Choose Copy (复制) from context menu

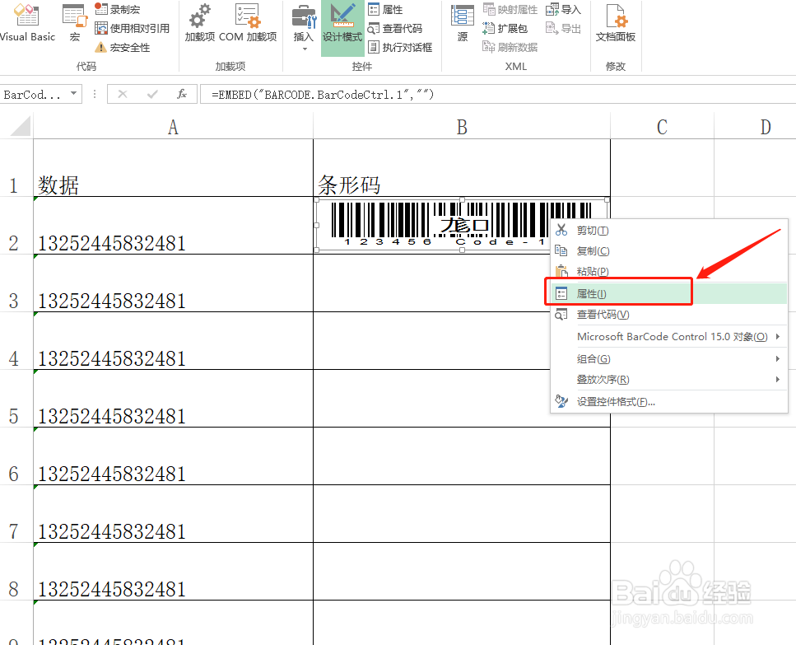pyautogui.click(x=669, y=251)
